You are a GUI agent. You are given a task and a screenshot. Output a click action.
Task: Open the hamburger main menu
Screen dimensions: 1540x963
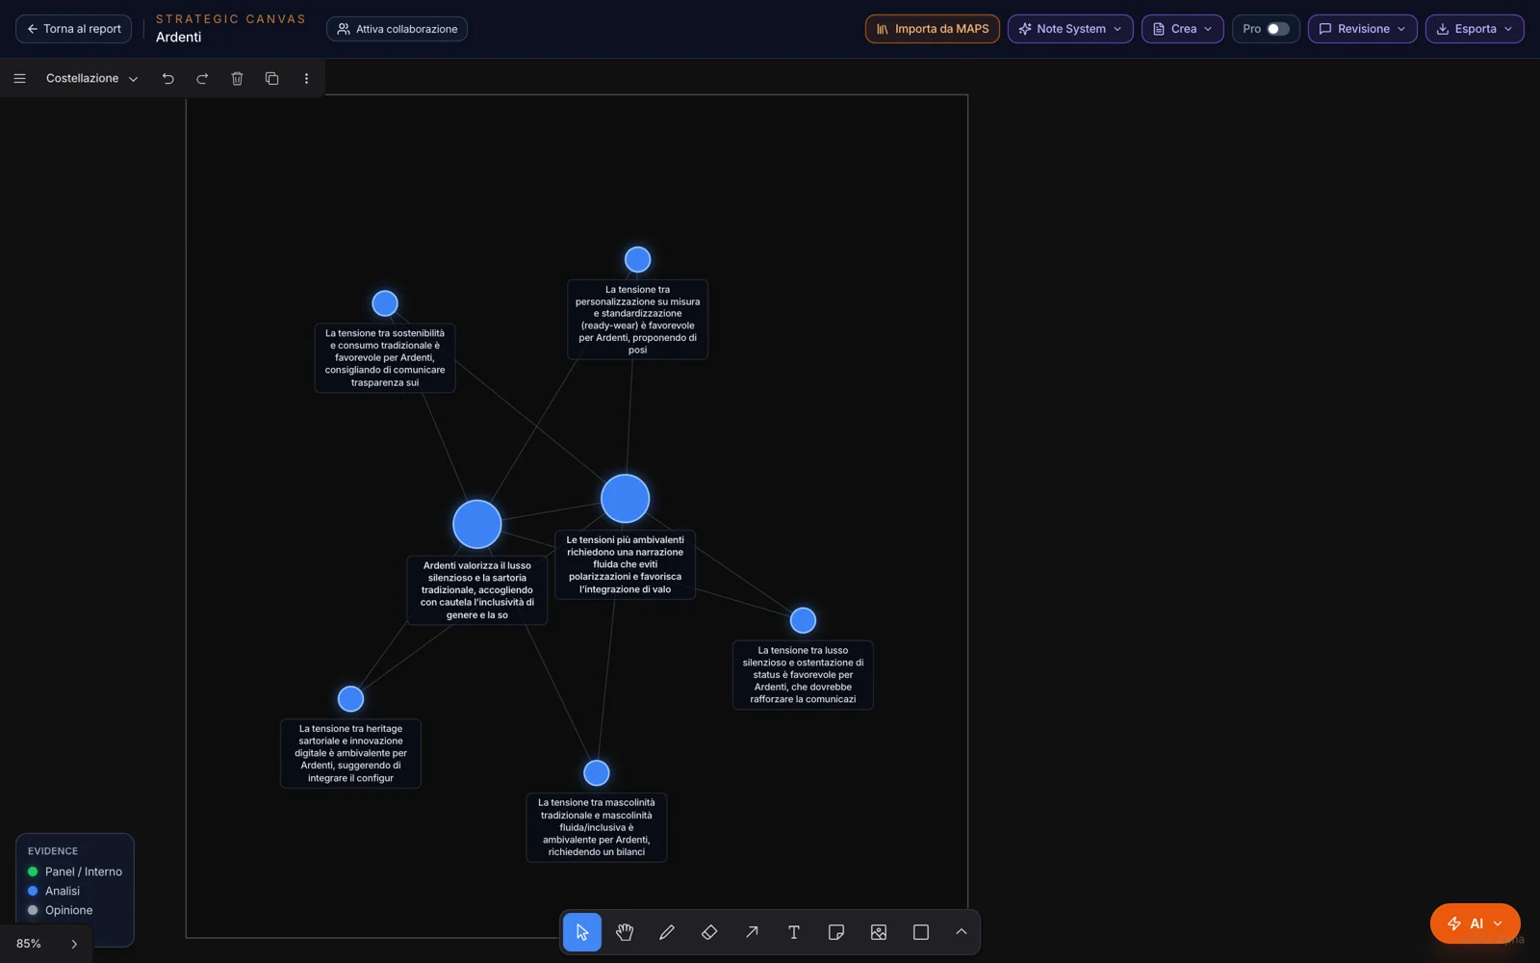click(19, 79)
